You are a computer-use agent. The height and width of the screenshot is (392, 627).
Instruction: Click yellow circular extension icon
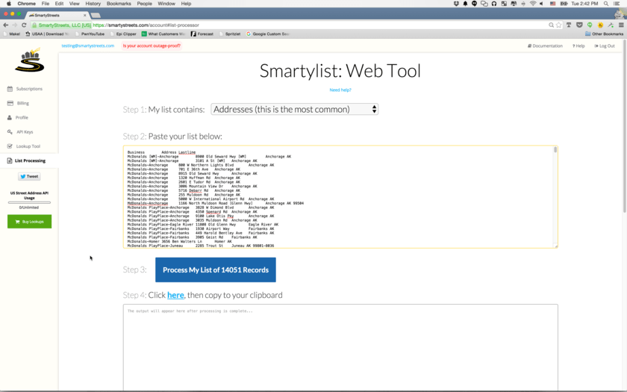(600, 25)
